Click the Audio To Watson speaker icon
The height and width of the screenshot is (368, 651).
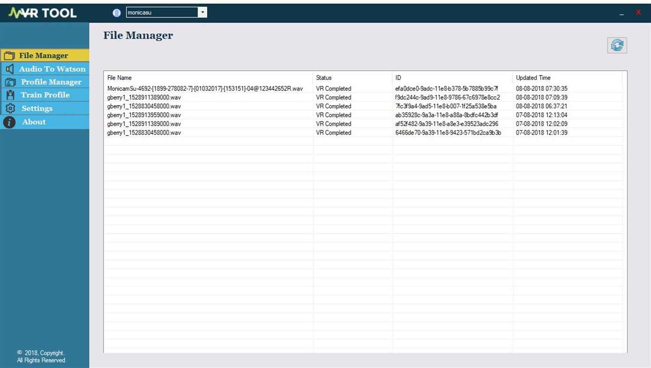coord(9,68)
